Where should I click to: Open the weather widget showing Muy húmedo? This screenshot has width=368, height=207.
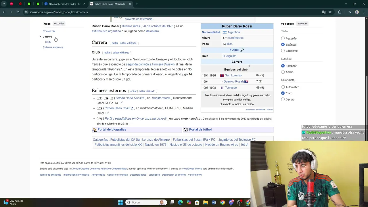click(13, 202)
